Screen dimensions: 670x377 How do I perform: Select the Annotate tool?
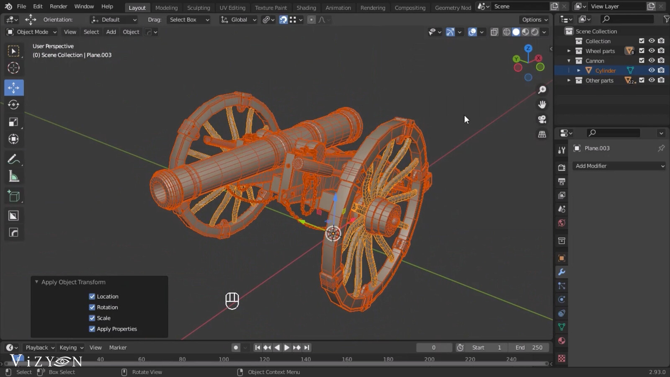pyautogui.click(x=14, y=159)
